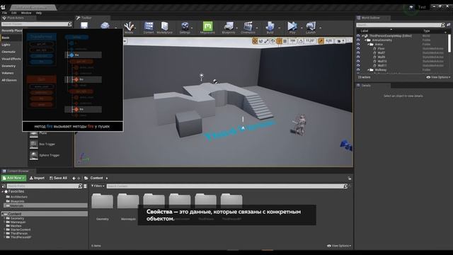Image resolution: width=453 pixels, height=255 pixels.
Task: Open the Marketplace toolbar icon
Action: tap(164, 28)
